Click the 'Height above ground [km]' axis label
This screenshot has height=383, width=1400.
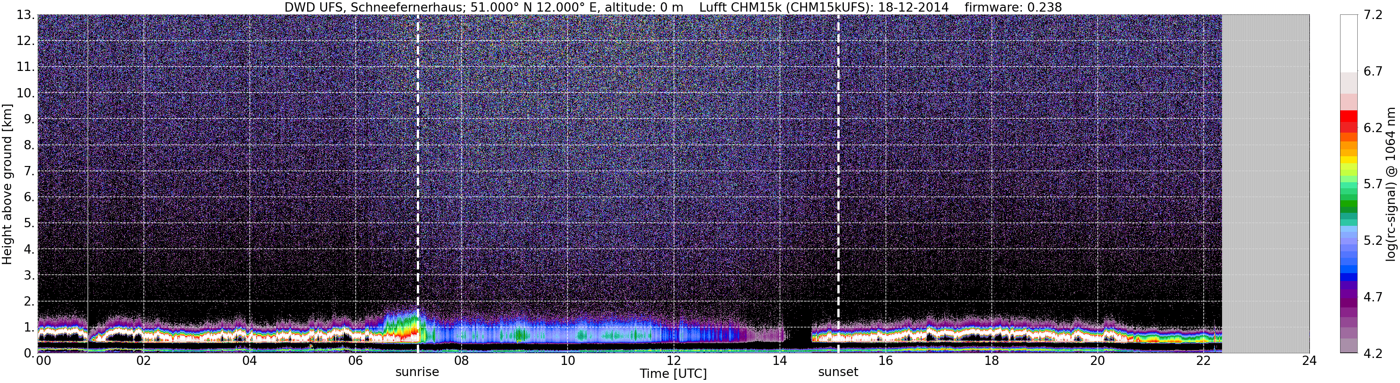click(7, 184)
